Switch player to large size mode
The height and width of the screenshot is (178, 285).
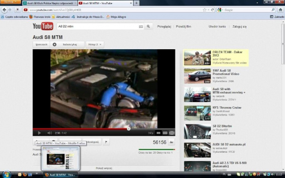click(x=165, y=133)
